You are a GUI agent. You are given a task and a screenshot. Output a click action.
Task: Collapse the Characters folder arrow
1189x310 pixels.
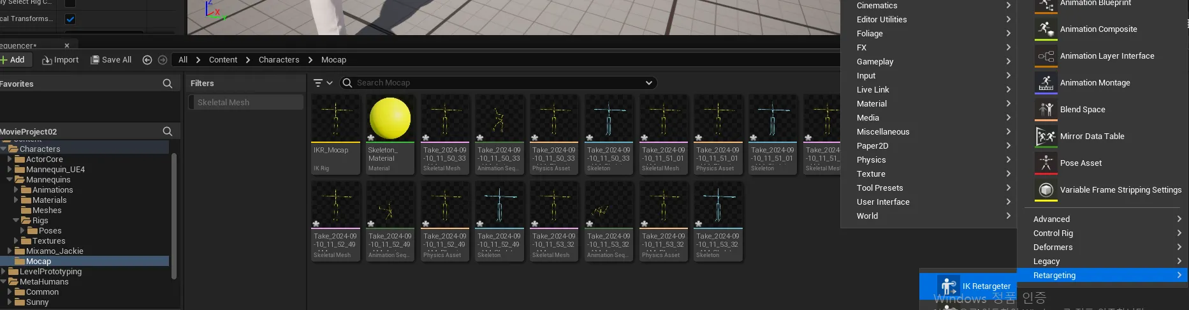(4, 149)
